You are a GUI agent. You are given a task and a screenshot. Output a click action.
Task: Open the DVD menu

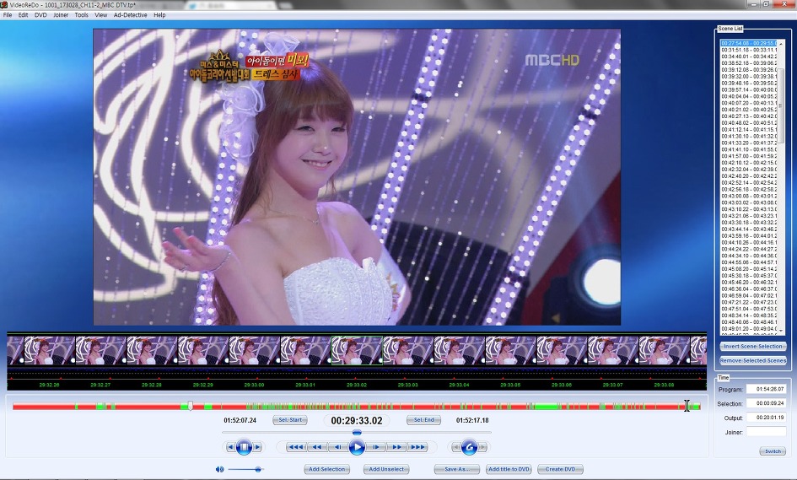tap(40, 15)
